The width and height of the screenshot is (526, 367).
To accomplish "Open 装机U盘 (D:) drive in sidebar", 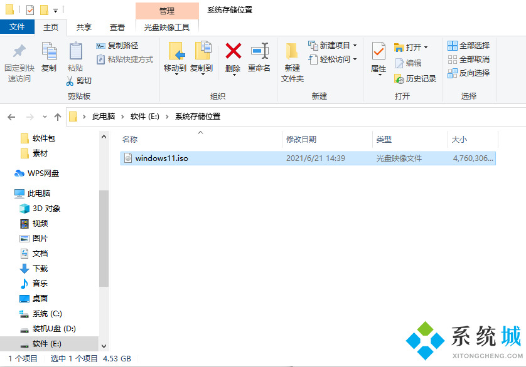I will (48, 329).
